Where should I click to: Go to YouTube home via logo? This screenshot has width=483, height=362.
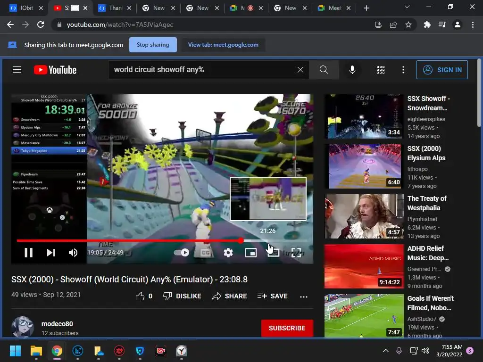coord(55,70)
